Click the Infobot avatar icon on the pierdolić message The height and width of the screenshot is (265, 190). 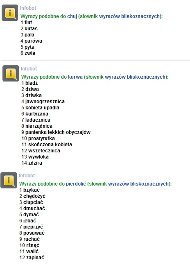tap(9, 180)
